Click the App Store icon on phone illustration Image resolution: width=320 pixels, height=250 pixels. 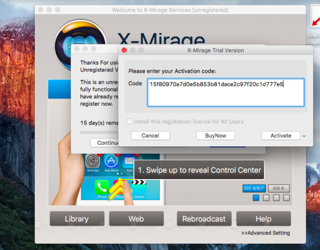click(111, 161)
